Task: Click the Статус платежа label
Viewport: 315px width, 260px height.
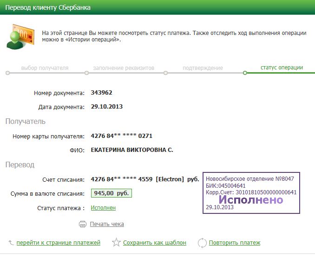Action: 61,208
